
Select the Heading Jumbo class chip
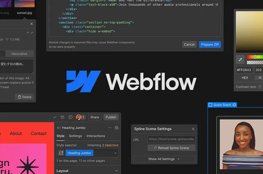pyautogui.click(x=79, y=153)
